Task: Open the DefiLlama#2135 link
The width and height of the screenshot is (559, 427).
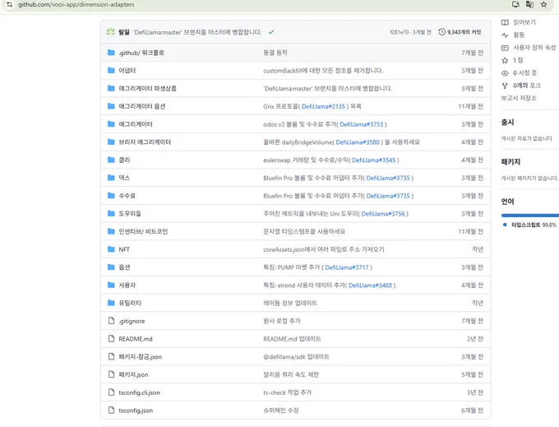Action: [x=323, y=106]
